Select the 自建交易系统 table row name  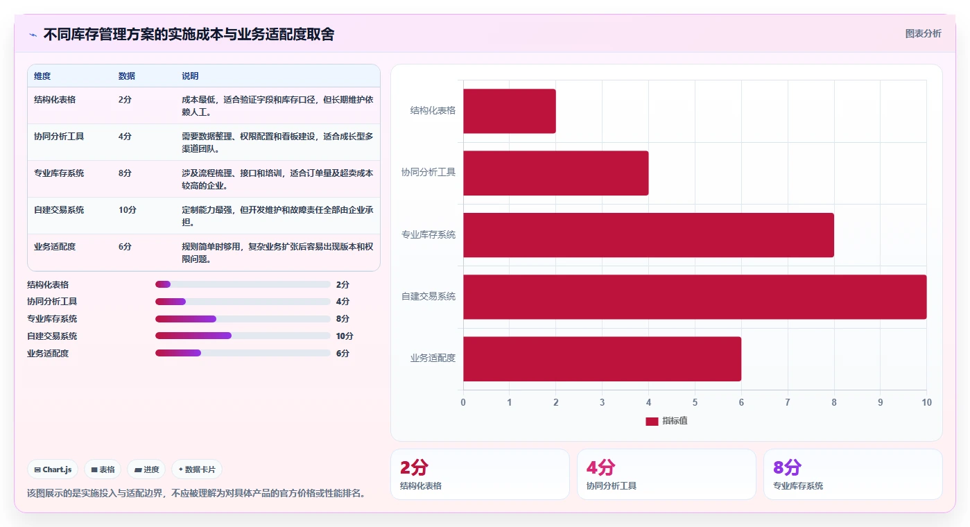point(59,210)
